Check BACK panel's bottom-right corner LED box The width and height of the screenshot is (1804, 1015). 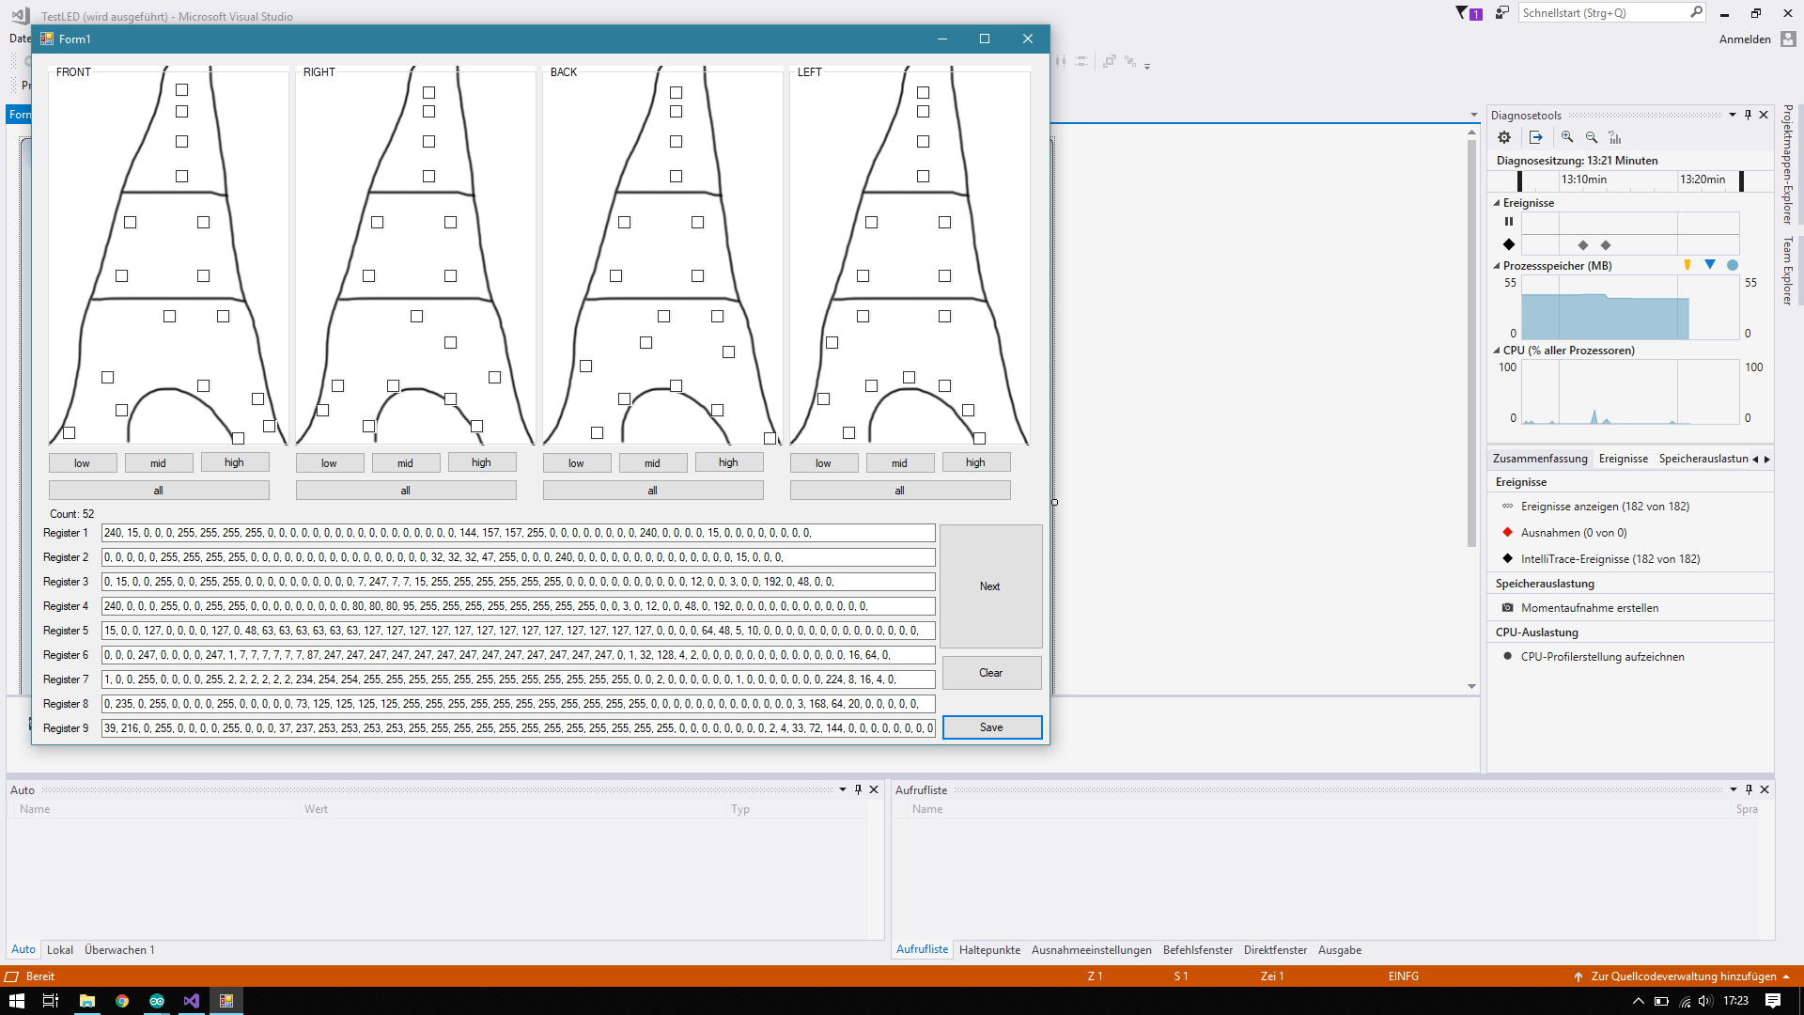[770, 438]
